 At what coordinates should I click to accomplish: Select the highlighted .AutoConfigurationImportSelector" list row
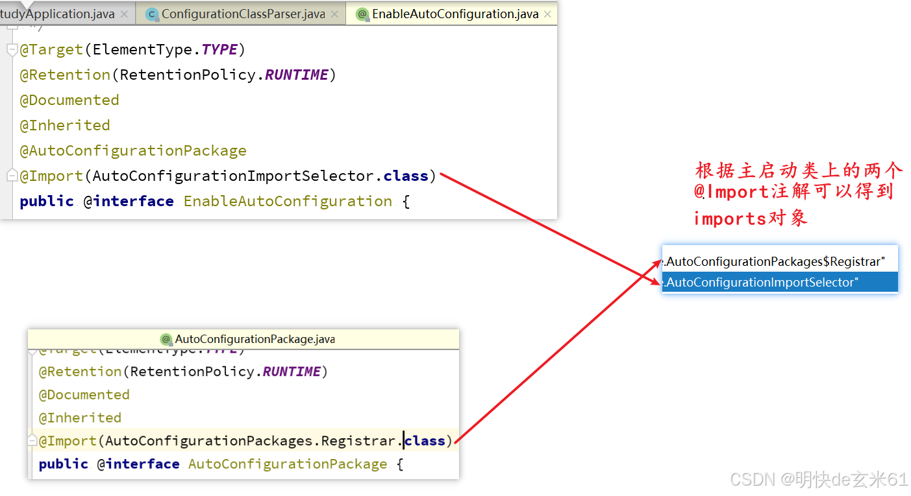[x=780, y=282]
